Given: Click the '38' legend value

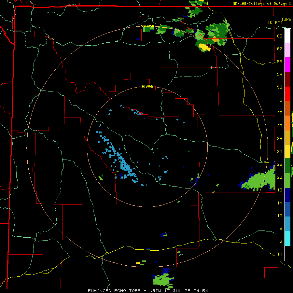Looking at the screenshot, I should (280, 126).
